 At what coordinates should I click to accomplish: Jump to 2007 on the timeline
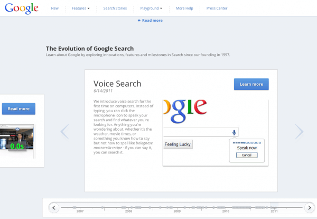(x=80, y=211)
